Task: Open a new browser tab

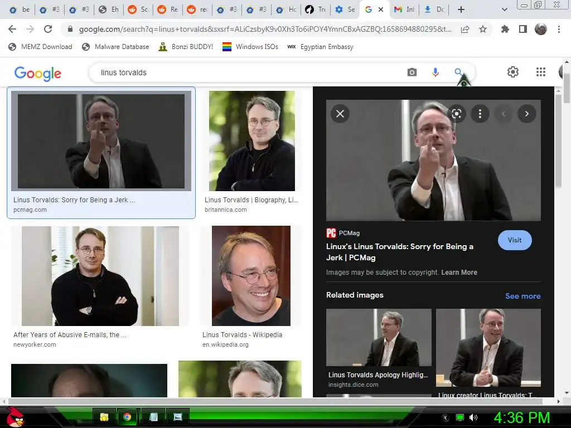Action: (x=461, y=9)
